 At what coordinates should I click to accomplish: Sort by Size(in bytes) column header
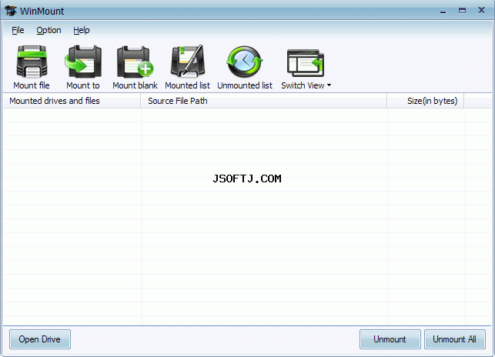(x=426, y=101)
